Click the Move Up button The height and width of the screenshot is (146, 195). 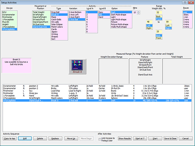tap(71, 138)
